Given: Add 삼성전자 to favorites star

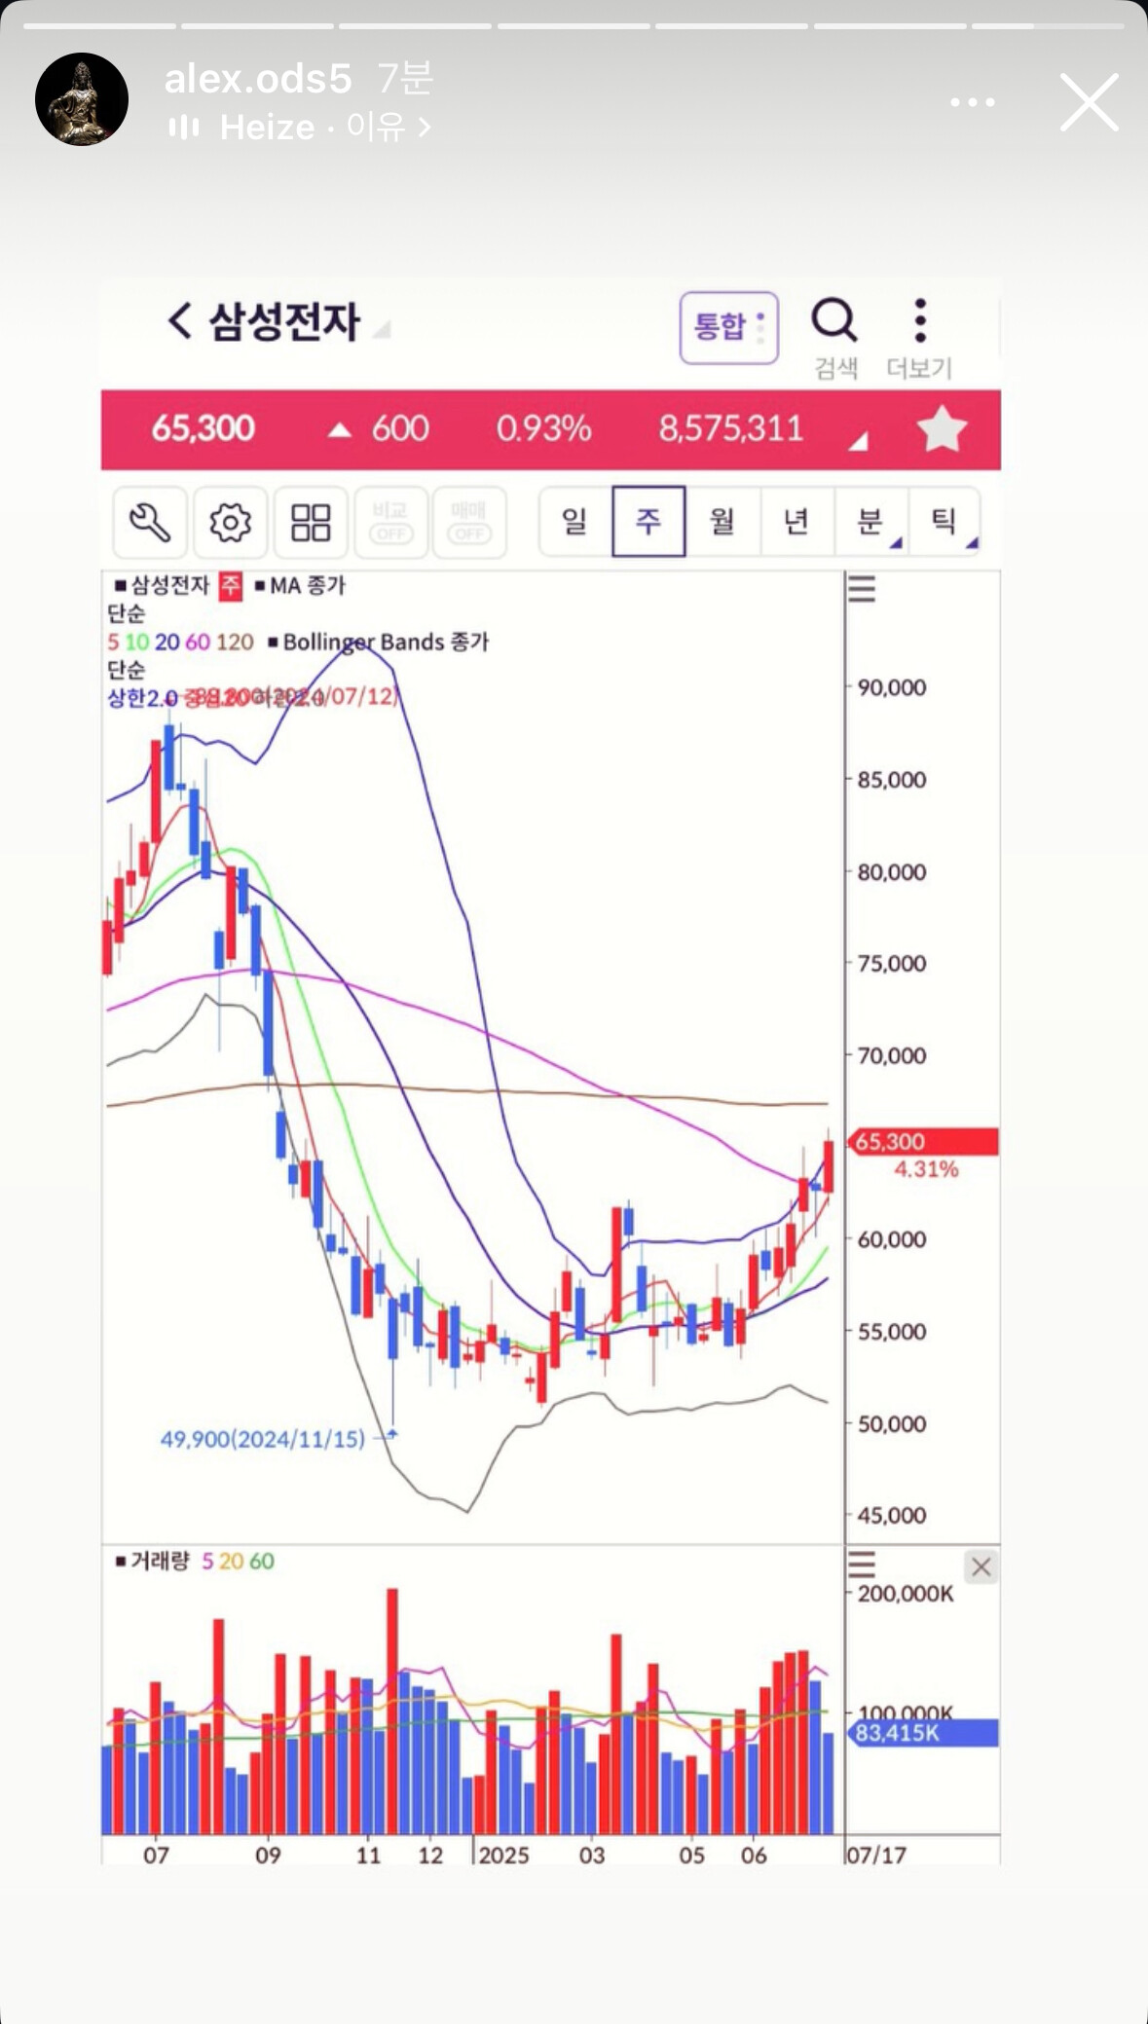Looking at the screenshot, I should (x=942, y=429).
